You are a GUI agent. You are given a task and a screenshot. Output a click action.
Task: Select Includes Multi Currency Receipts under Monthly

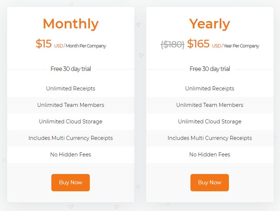pyautogui.click(x=71, y=138)
